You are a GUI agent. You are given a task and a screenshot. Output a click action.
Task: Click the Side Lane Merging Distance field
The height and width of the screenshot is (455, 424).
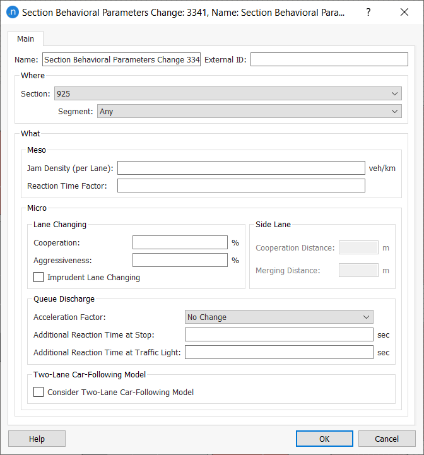tap(358, 271)
